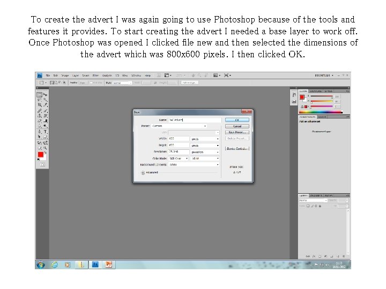Image resolution: width=386 pixels, height=289 pixels.
Task: Select the 3D Orbit camera tool
Action: click(x=45, y=143)
